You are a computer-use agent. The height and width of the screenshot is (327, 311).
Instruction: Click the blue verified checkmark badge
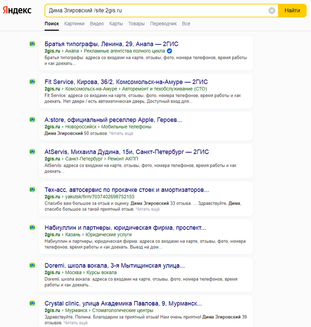pyautogui.click(x=170, y=51)
